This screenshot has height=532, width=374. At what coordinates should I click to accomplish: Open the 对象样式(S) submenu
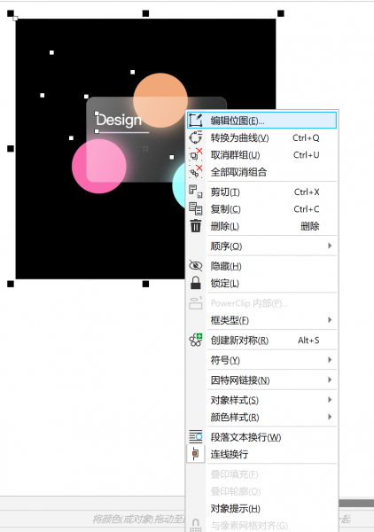(261, 400)
